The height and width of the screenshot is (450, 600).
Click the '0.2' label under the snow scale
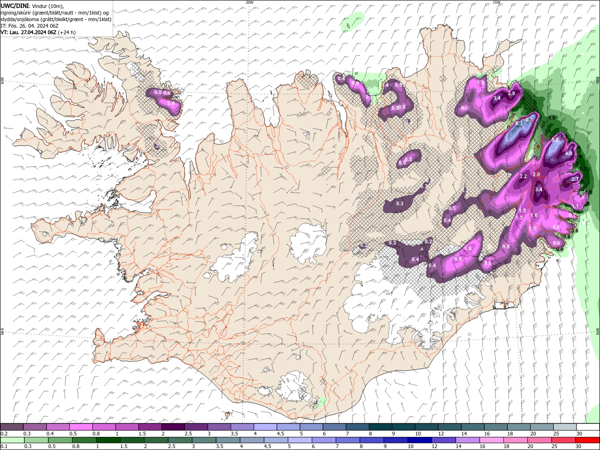tap(4, 434)
